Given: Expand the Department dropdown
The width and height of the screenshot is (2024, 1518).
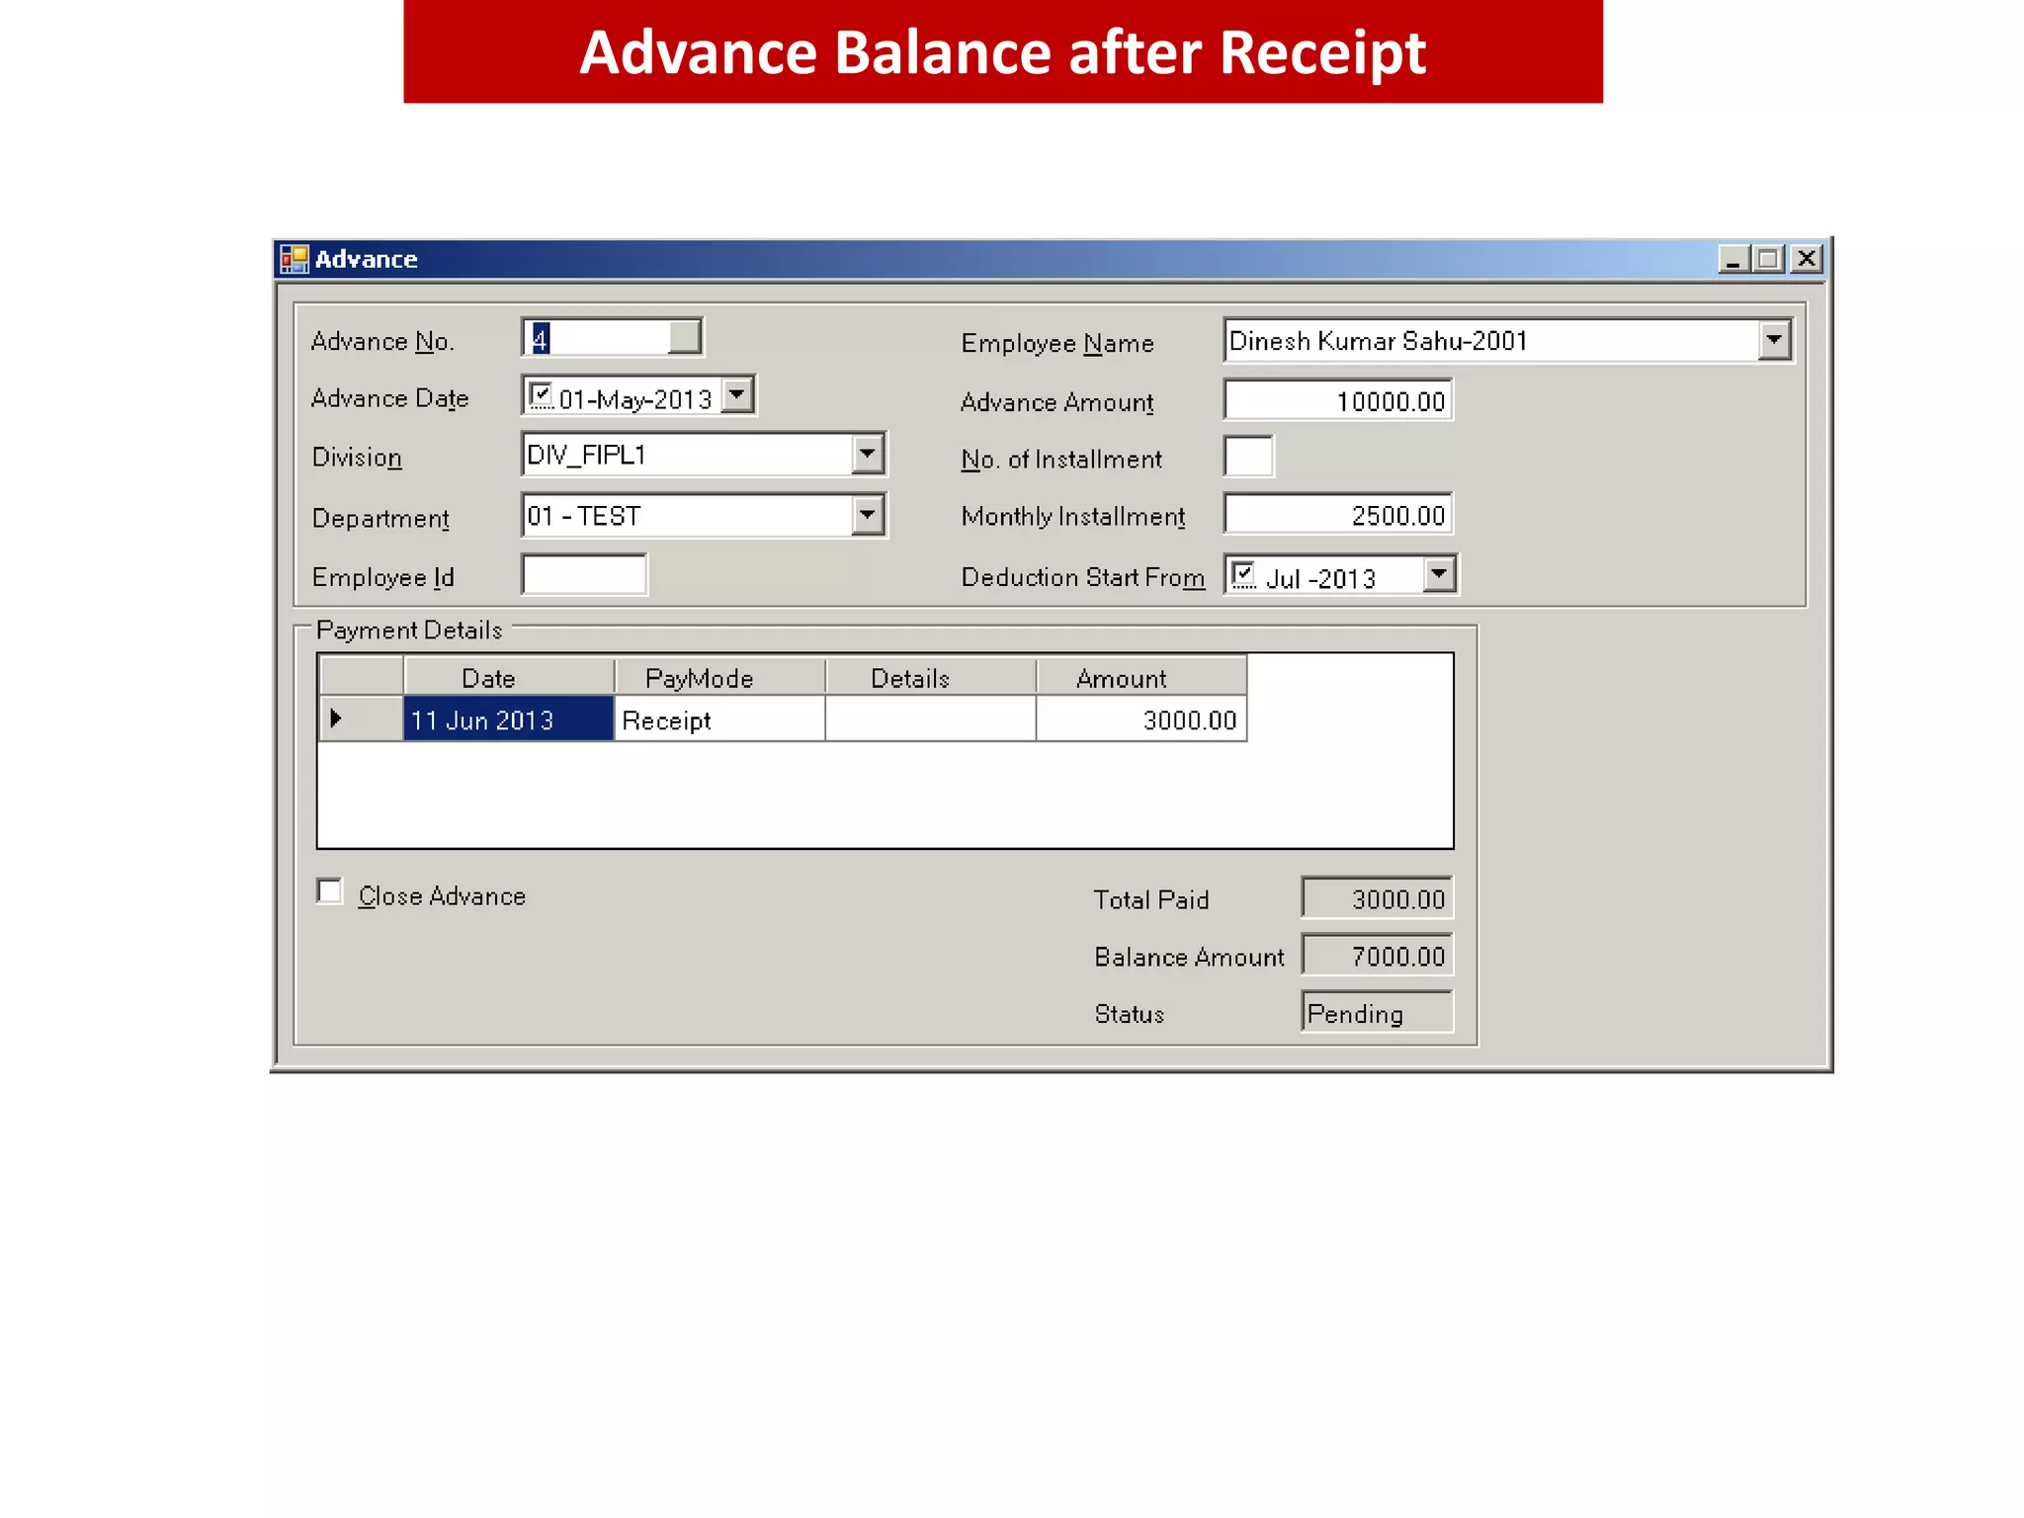Looking at the screenshot, I should tap(867, 515).
